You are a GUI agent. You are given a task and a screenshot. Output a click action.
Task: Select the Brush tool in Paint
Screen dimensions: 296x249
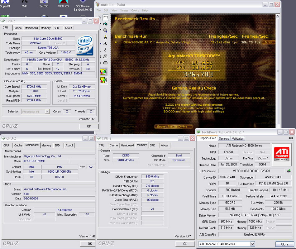(x=106, y=37)
